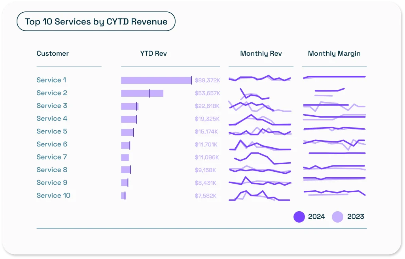Viewport: 405px width, 259px height.
Task: Click the $22,618K revenue value
Action: click(207, 106)
